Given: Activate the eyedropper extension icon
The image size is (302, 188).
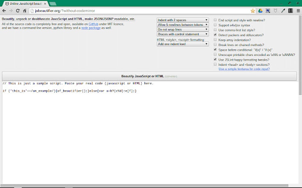Looking at the screenshot, I should coord(283,10).
